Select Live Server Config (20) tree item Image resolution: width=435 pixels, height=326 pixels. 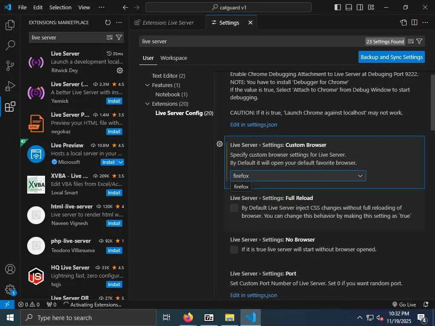point(184,113)
